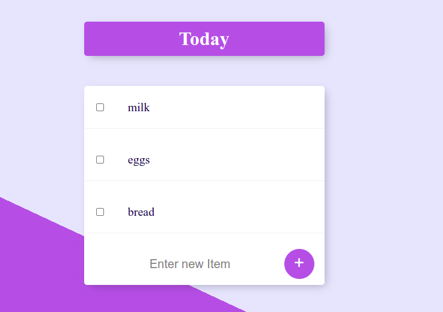Click the white plus symbol

point(299,263)
